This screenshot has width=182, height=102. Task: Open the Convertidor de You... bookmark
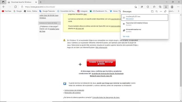pos(66,11)
